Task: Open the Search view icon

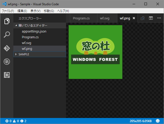Action: pos(7,35)
